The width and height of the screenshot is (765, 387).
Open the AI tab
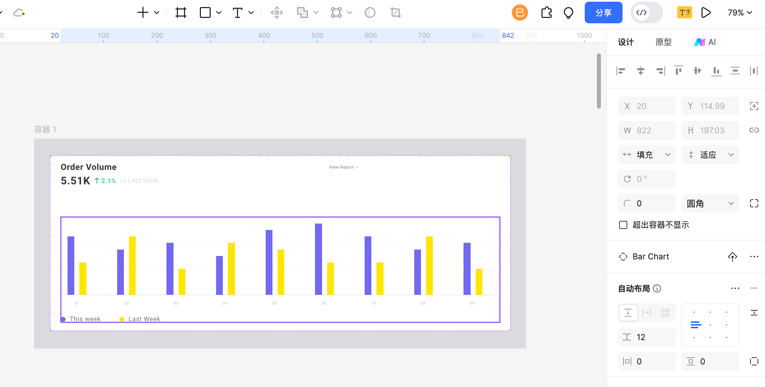[705, 42]
